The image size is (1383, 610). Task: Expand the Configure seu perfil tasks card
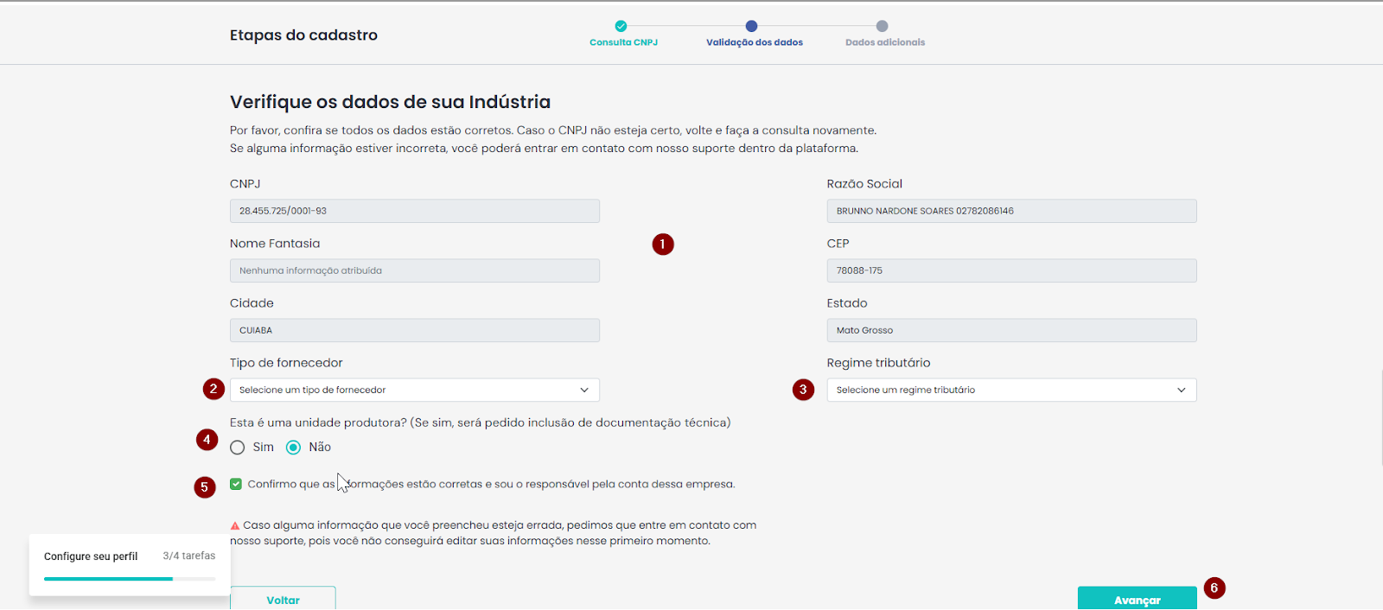click(130, 556)
